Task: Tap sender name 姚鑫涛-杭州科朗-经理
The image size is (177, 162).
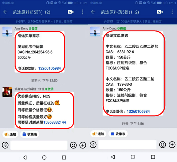Action: pyautogui.click(x=29, y=89)
